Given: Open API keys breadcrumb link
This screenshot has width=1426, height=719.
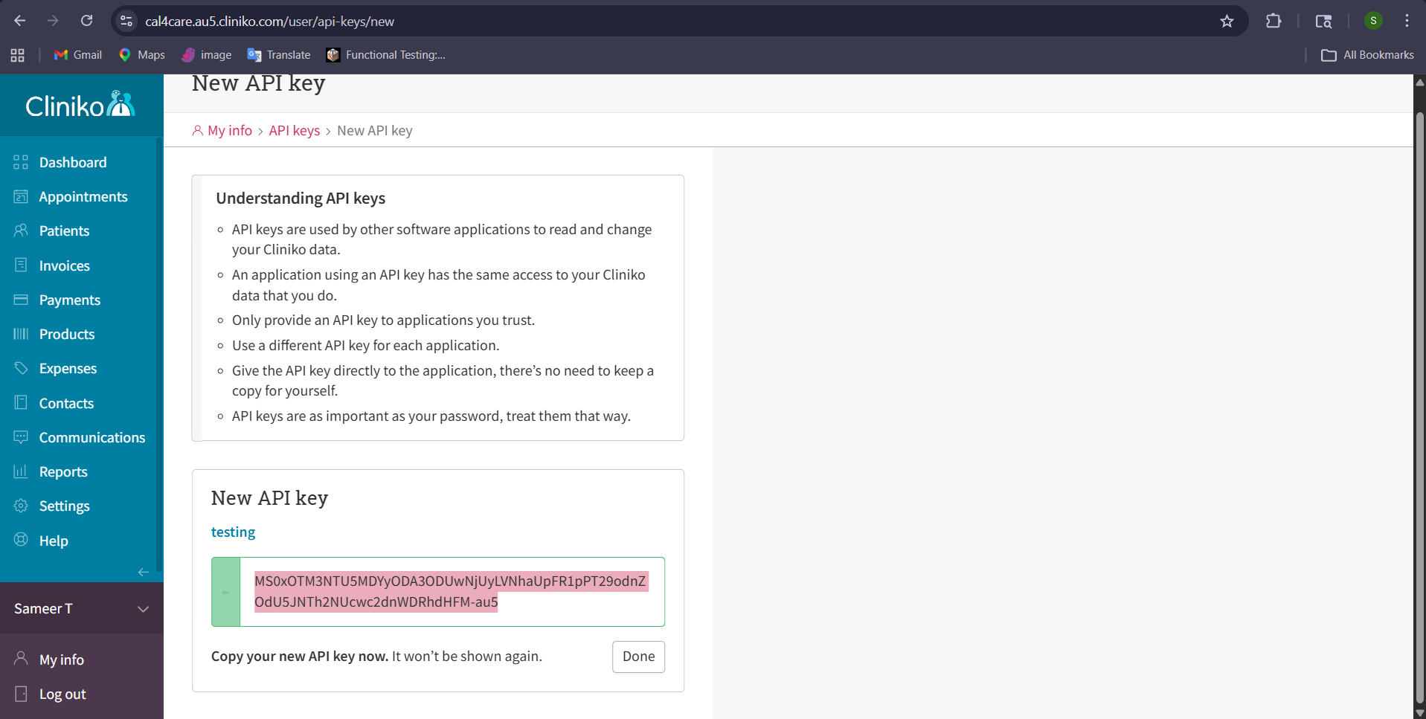Looking at the screenshot, I should [295, 130].
